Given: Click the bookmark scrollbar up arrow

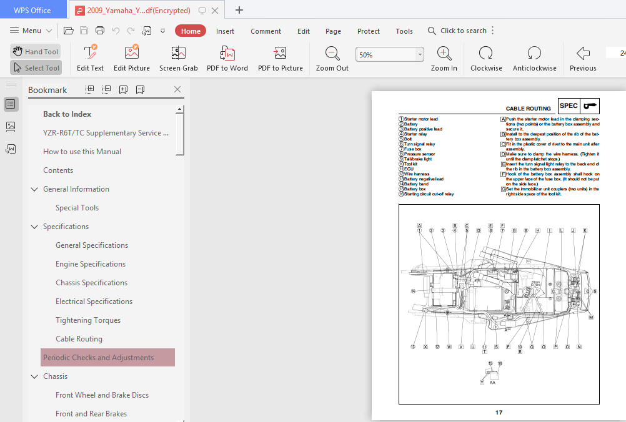Looking at the screenshot, I should [180, 109].
